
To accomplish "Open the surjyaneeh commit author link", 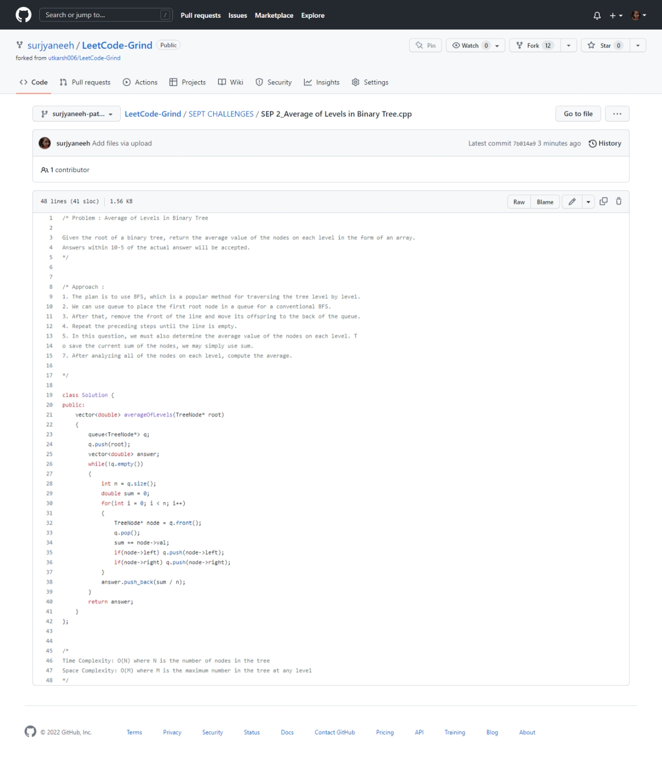I will click(73, 143).
